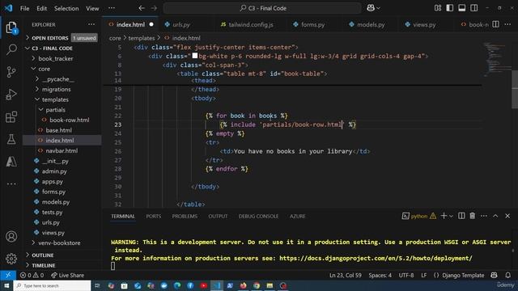Open the Copilot chat menu
Image resolution: width=518 pixels, height=291 pixels.
(x=373, y=8)
